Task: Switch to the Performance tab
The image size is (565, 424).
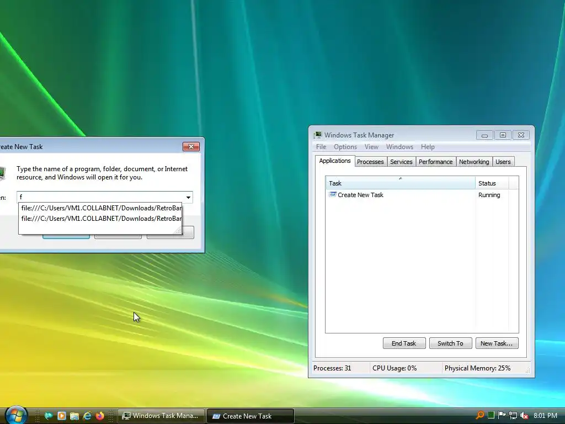Action: [436, 162]
